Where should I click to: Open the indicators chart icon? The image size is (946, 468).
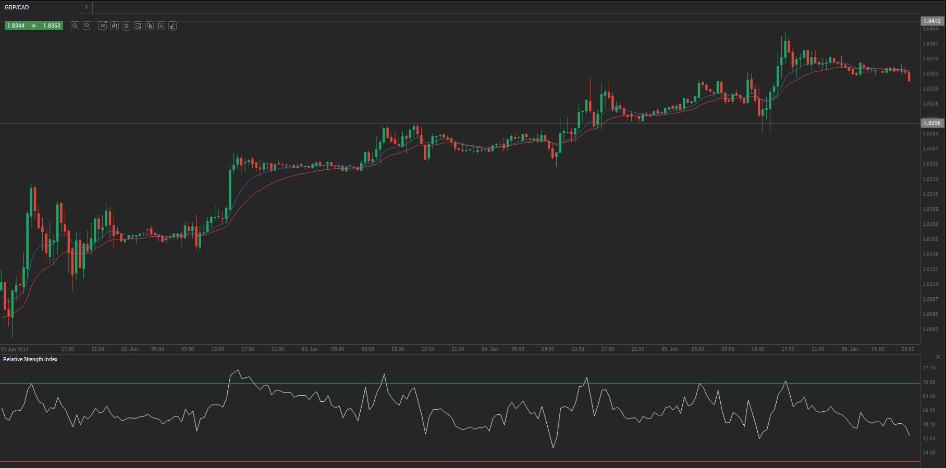coord(138,26)
